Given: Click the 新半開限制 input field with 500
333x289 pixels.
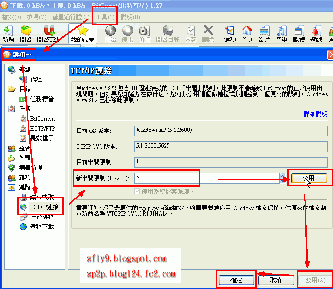Looking at the screenshot, I should point(207,178).
